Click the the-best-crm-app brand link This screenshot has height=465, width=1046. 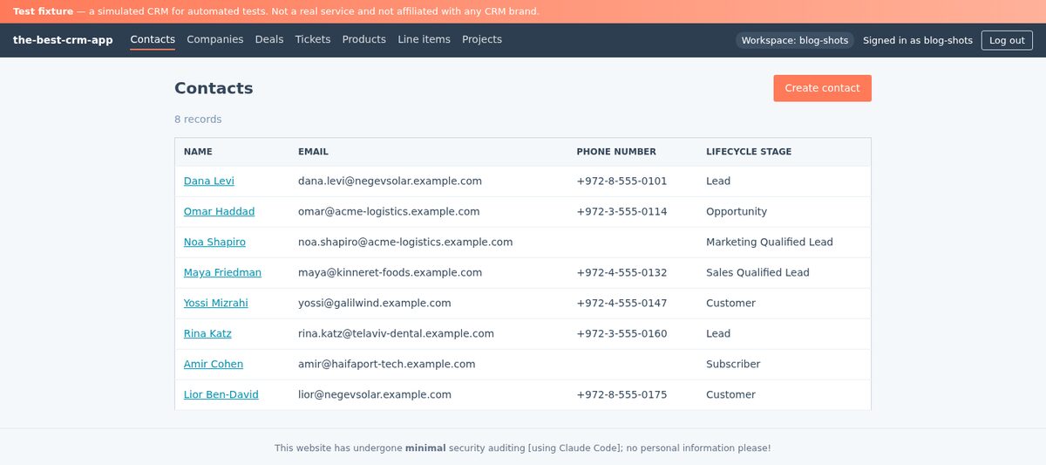tap(63, 40)
